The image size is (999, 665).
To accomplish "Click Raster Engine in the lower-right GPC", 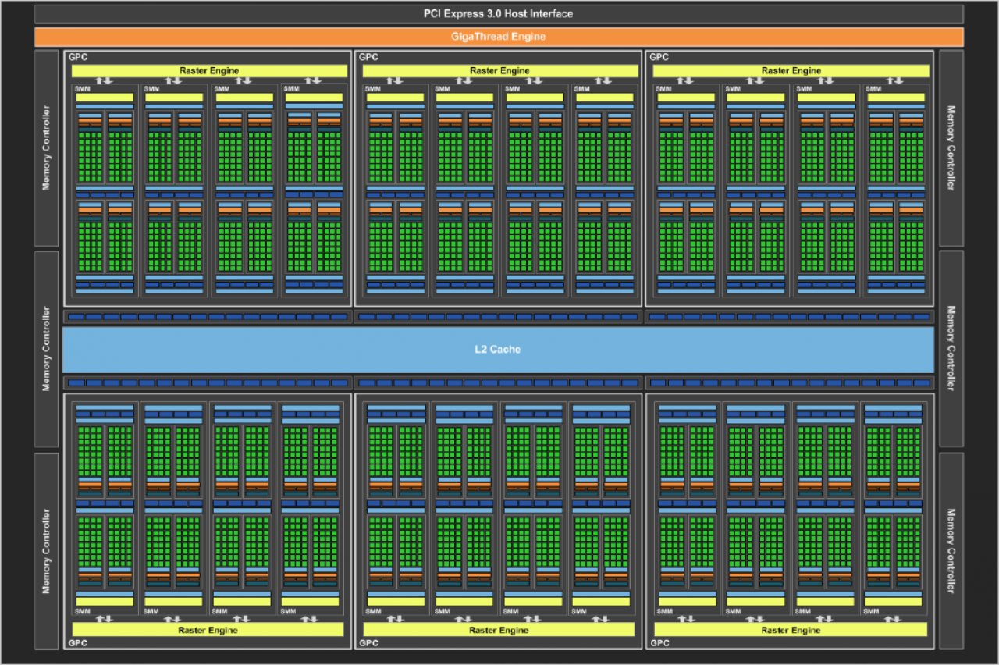I will click(x=791, y=630).
